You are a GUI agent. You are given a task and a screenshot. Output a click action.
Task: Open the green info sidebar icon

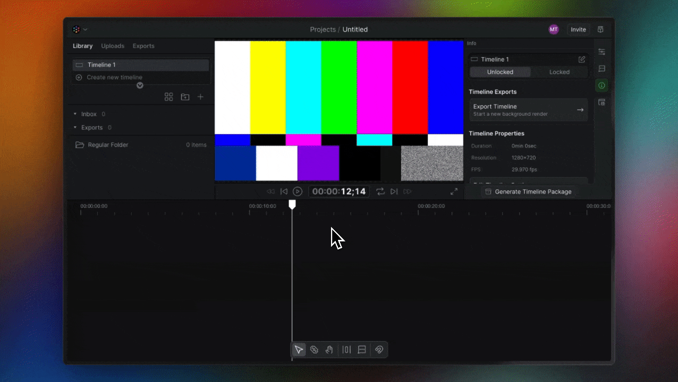click(x=601, y=85)
